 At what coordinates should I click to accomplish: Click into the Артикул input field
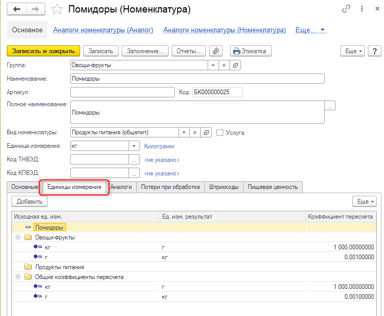coord(122,92)
